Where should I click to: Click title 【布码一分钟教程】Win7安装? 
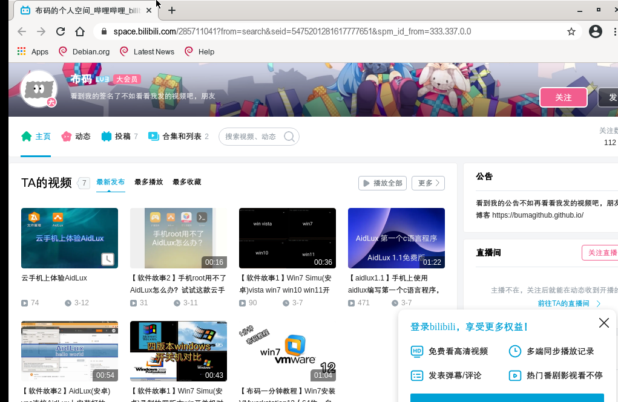(288, 395)
